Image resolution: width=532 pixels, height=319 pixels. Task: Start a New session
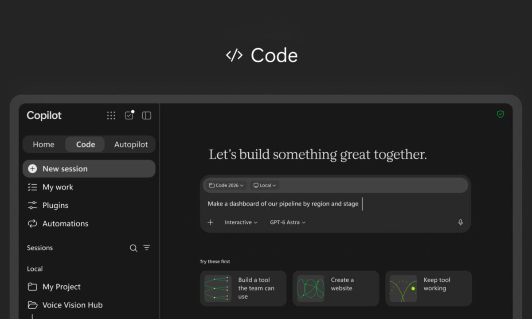pos(89,169)
